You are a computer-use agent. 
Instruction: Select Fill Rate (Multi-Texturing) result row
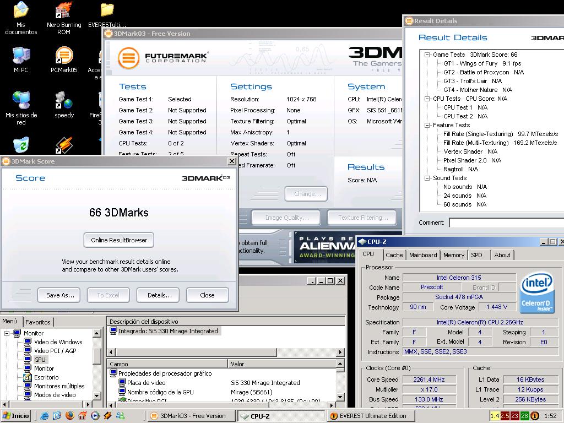click(500, 143)
